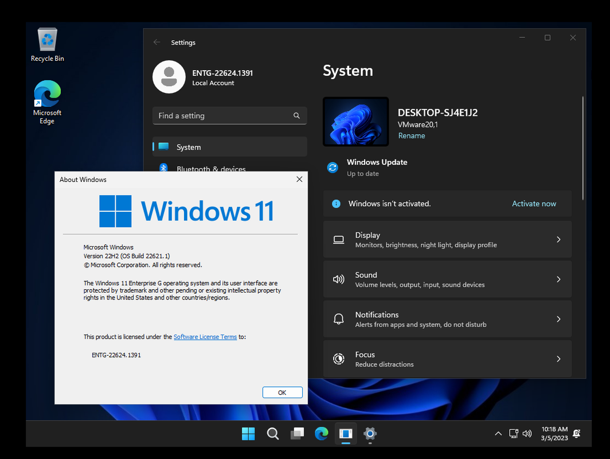Image resolution: width=610 pixels, height=459 pixels.
Task: Open Notifications settings row
Action: (x=447, y=319)
